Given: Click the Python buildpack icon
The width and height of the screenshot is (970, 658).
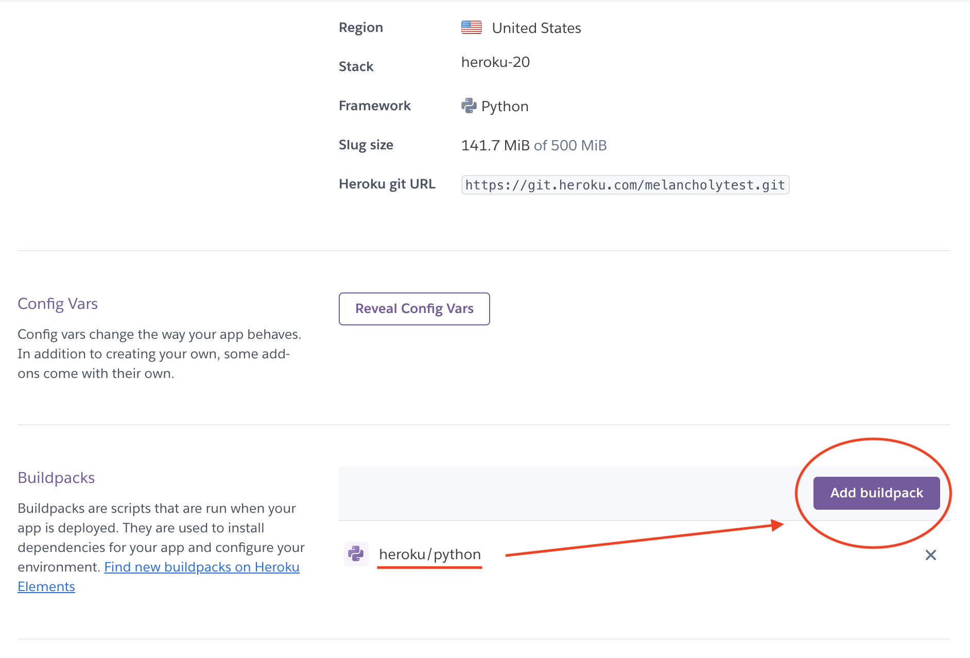Looking at the screenshot, I should (356, 554).
